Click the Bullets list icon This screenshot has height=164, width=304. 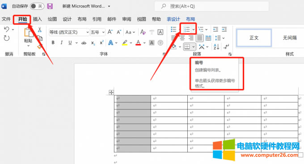173,29
